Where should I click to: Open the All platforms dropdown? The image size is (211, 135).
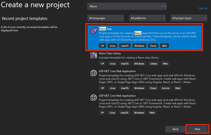coord(147,18)
